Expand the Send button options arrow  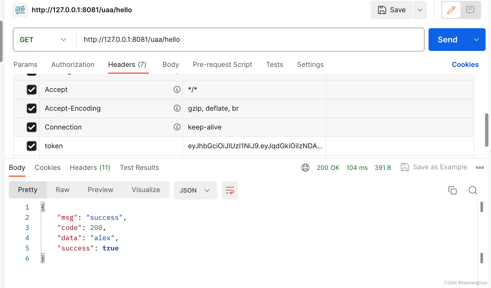(476, 40)
